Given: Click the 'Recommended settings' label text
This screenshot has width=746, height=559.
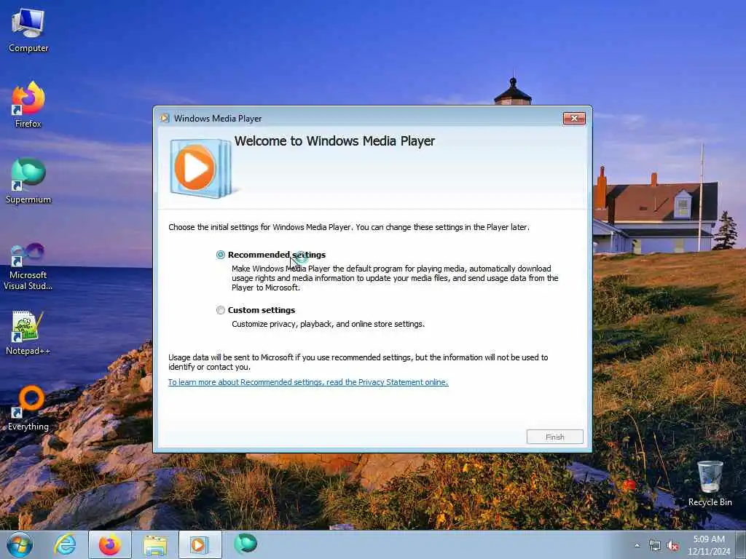Looking at the screenshot, I should click(x=277, y=255).
